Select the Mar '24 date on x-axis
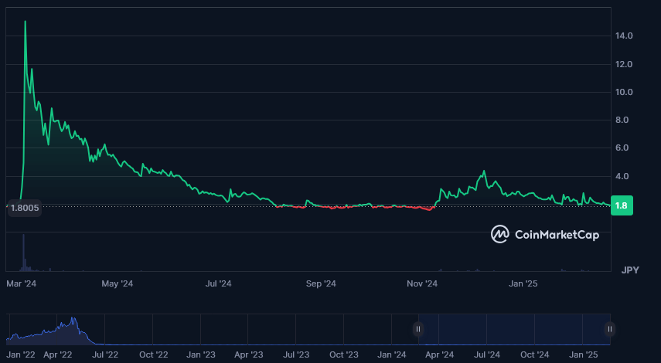This screenshot has width=661, height=363. 22,284
